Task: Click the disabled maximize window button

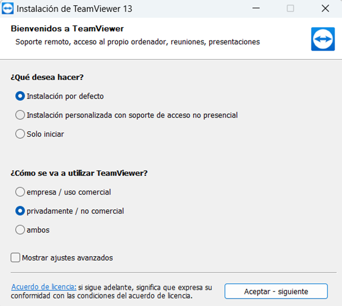Action: point(290,9)
